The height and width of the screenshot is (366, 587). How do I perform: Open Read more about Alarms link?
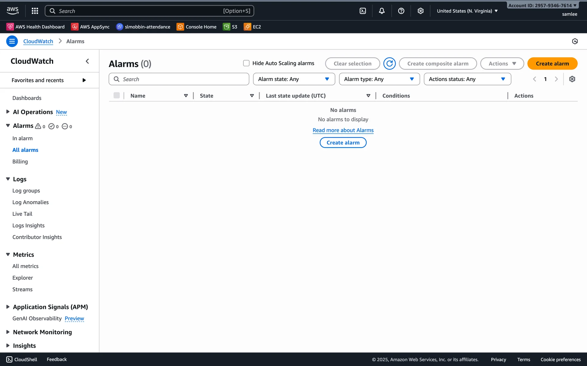click(343, 130)
